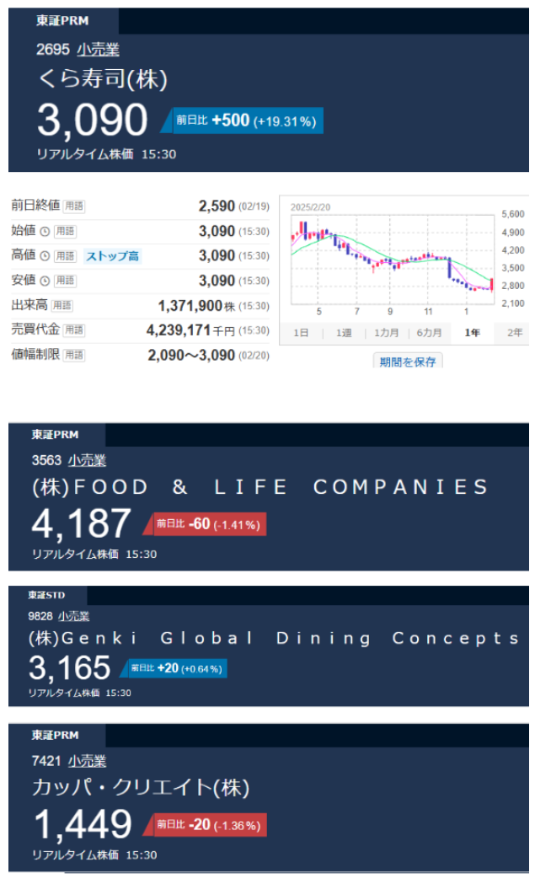Select the 6カ月 chart period
The image size is (535, 879).
[429, 333]
